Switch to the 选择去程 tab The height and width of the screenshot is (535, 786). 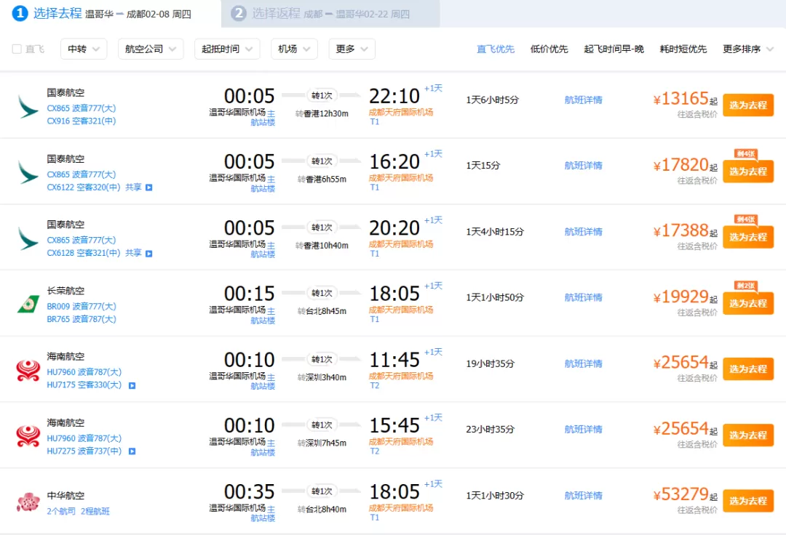point(111,14)
